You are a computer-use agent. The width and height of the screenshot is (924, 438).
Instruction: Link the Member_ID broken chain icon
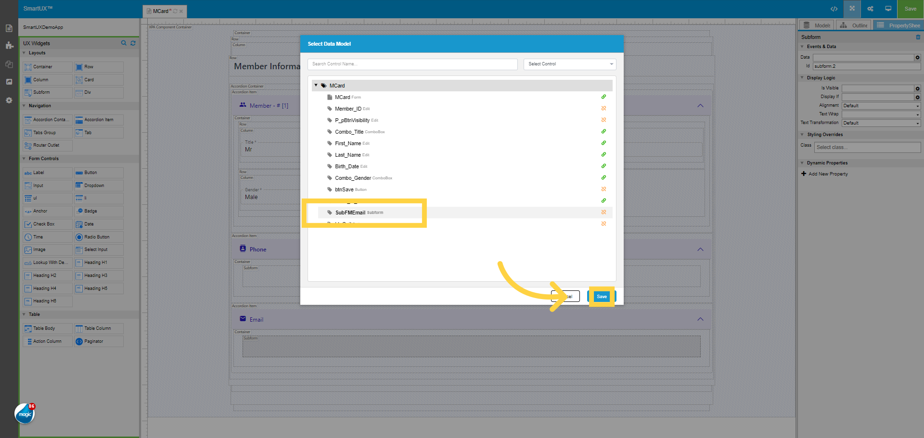(603, 108)
